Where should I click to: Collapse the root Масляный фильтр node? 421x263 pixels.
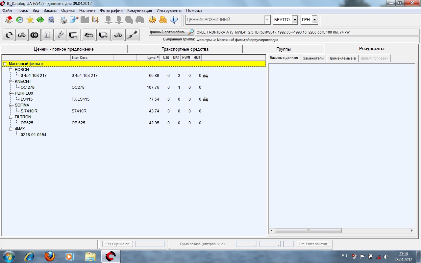(x=5, y=64)
